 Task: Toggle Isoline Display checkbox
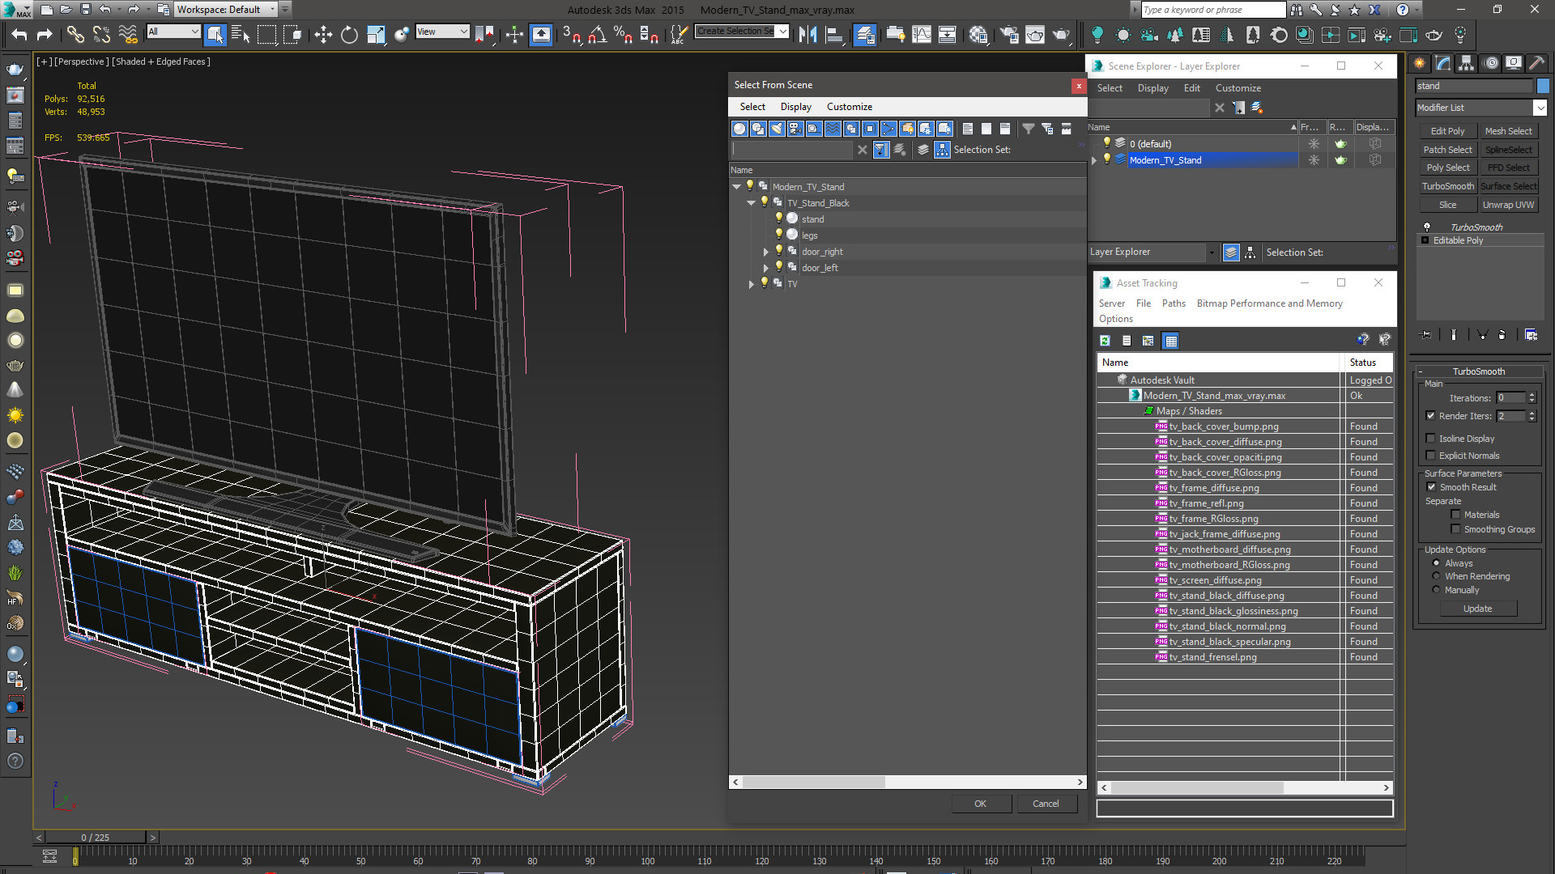(1430, 439)
